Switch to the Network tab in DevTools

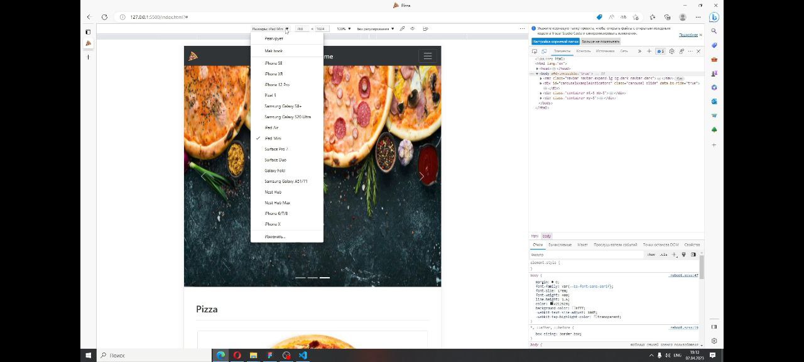click(624, 51)
